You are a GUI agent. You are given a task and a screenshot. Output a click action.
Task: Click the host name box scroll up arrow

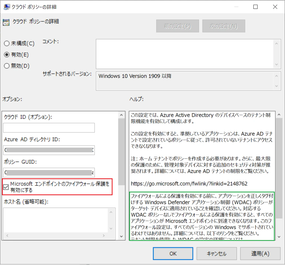(111, 212)
